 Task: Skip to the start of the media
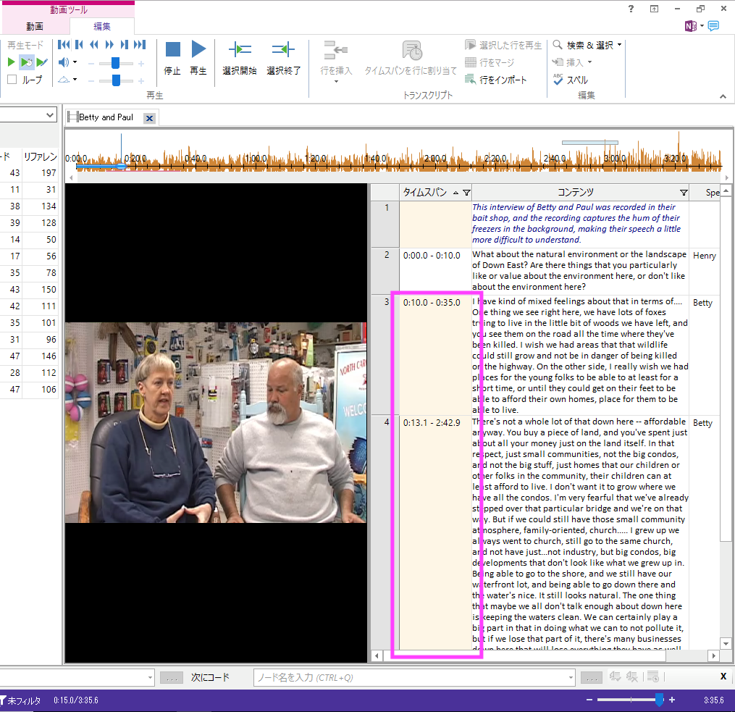[x=63, y=45]
